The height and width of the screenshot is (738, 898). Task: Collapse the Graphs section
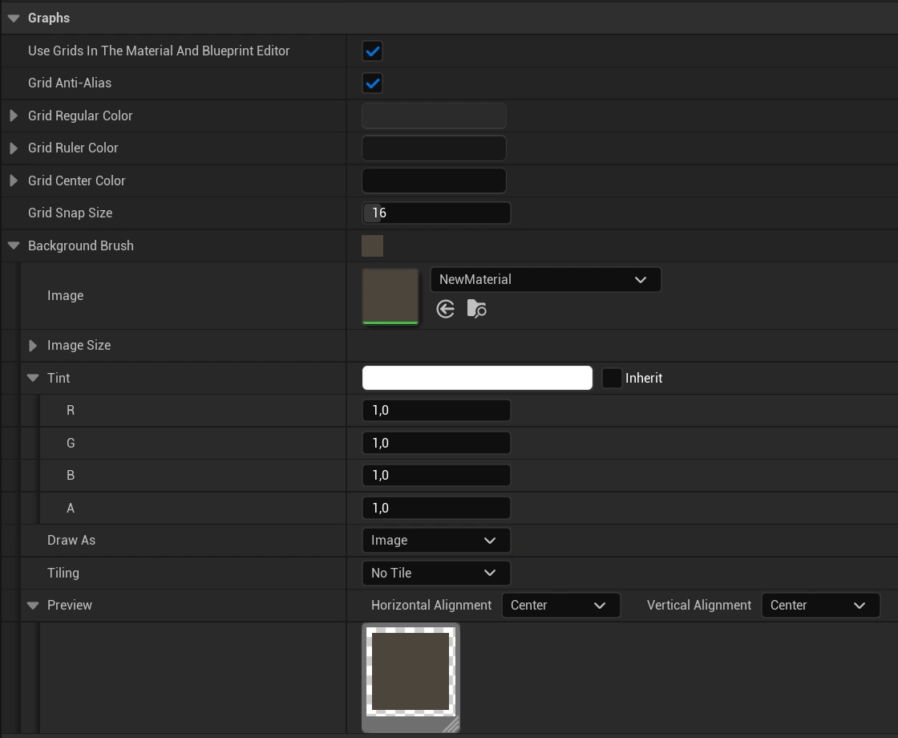14,18
